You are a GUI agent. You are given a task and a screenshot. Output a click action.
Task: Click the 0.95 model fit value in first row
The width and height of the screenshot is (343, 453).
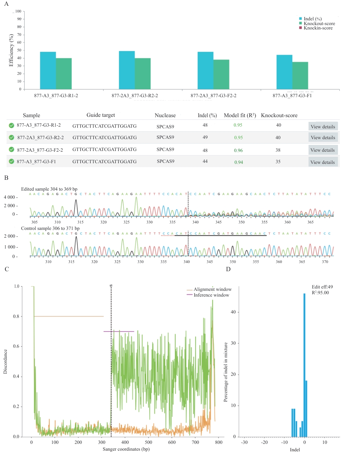coord(238,125)
